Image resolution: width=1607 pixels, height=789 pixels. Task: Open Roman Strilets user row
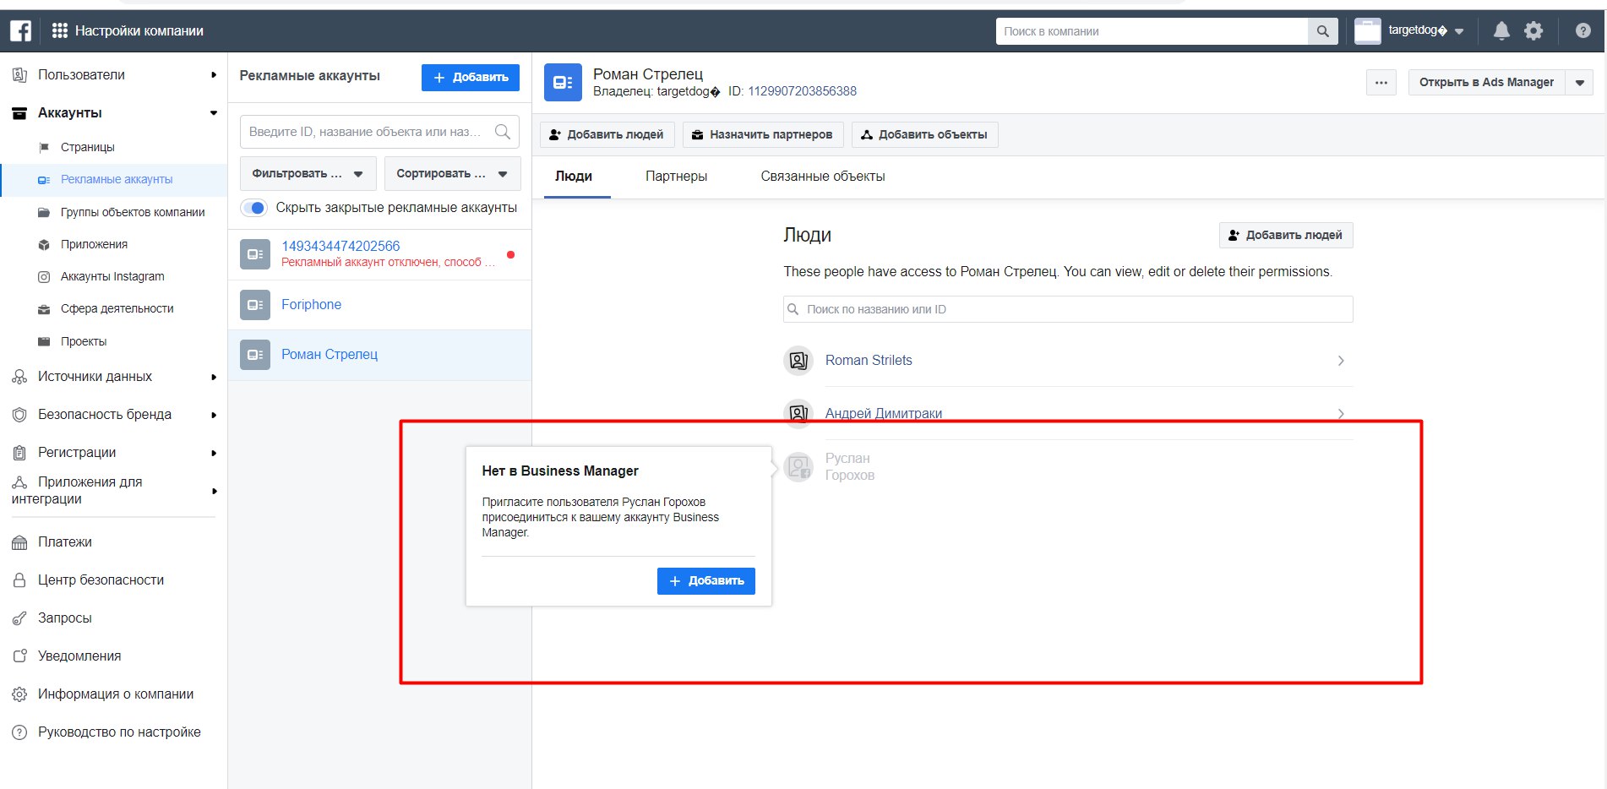(x=1068, y=361)
